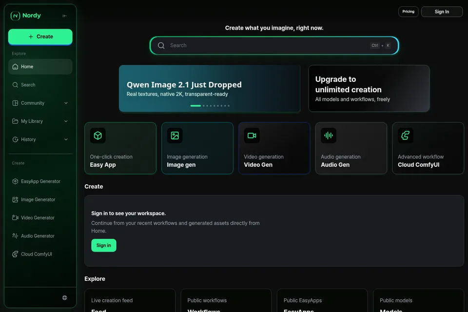
Task: Focus the main Search input field
Action: [x=274, y=45]
